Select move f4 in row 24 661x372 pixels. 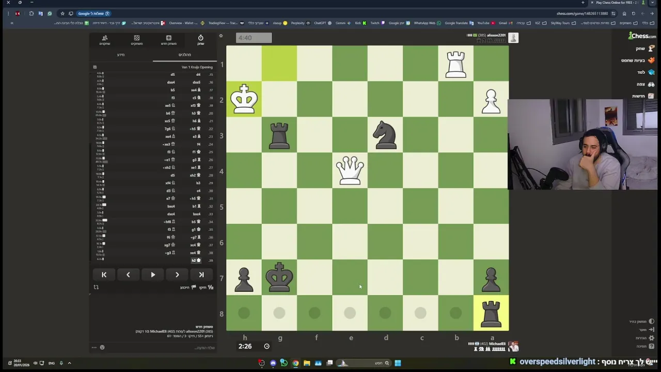coord(198,144)
